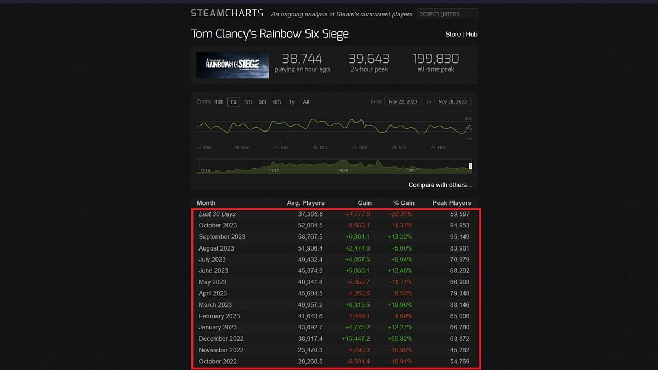Click the 2018 label in the navigator timeline
658x370 pixels.
coord(274,170)
